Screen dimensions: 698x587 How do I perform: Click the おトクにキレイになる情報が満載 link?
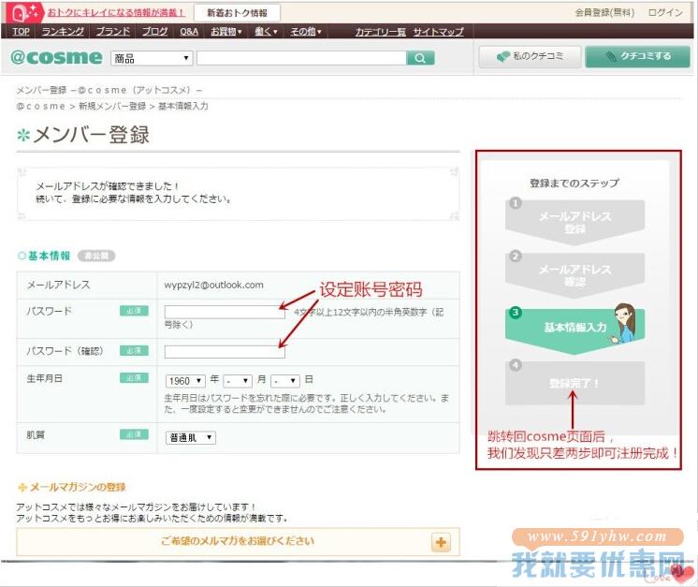pos(116,12)
